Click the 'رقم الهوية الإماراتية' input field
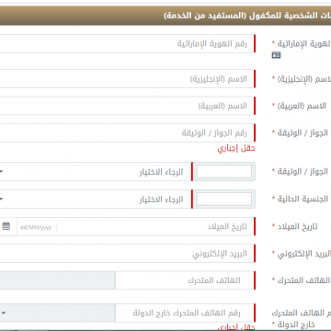This screenshot has width=331, height=331. 127,44
